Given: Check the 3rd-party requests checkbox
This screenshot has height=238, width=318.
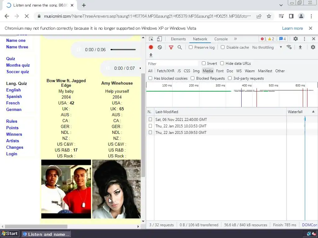Looking at the screenshot, I should (230, 78).
